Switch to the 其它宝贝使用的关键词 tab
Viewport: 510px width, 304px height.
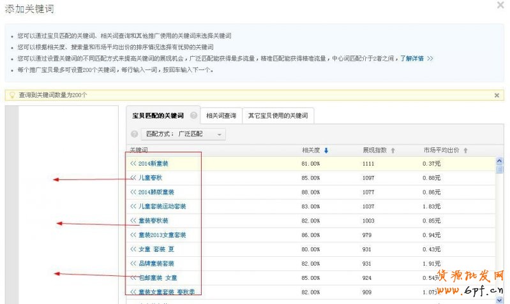278,116
